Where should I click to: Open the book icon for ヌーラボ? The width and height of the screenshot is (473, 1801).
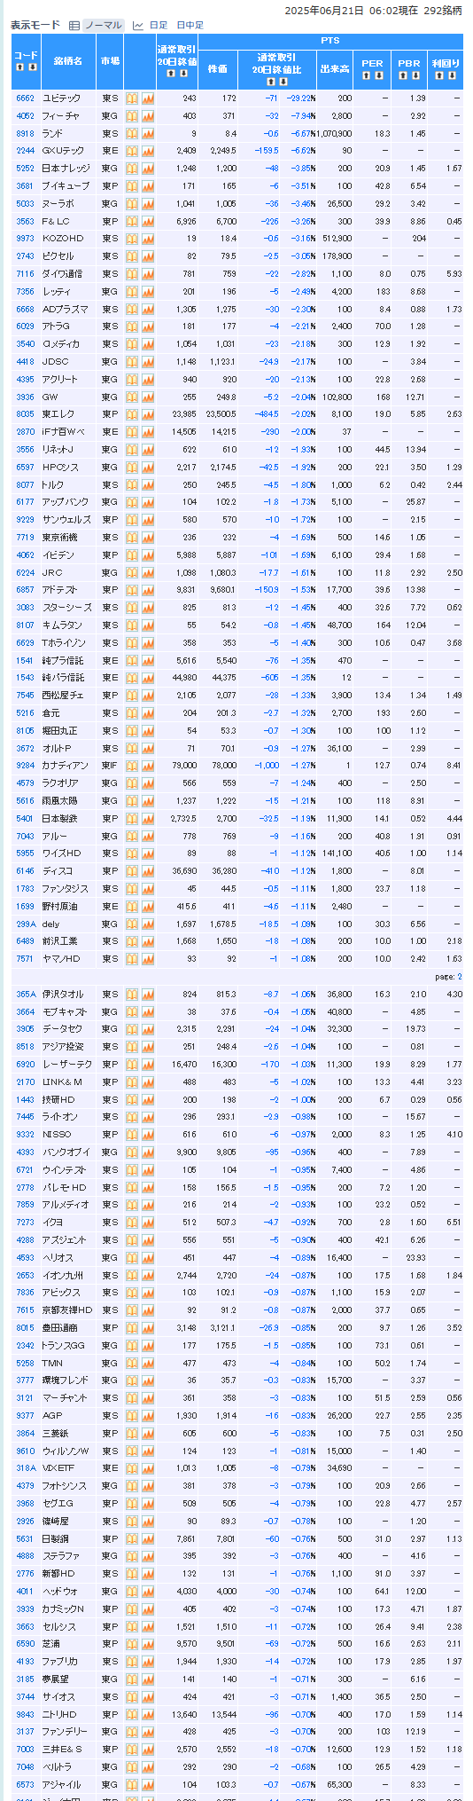[132, 204]
